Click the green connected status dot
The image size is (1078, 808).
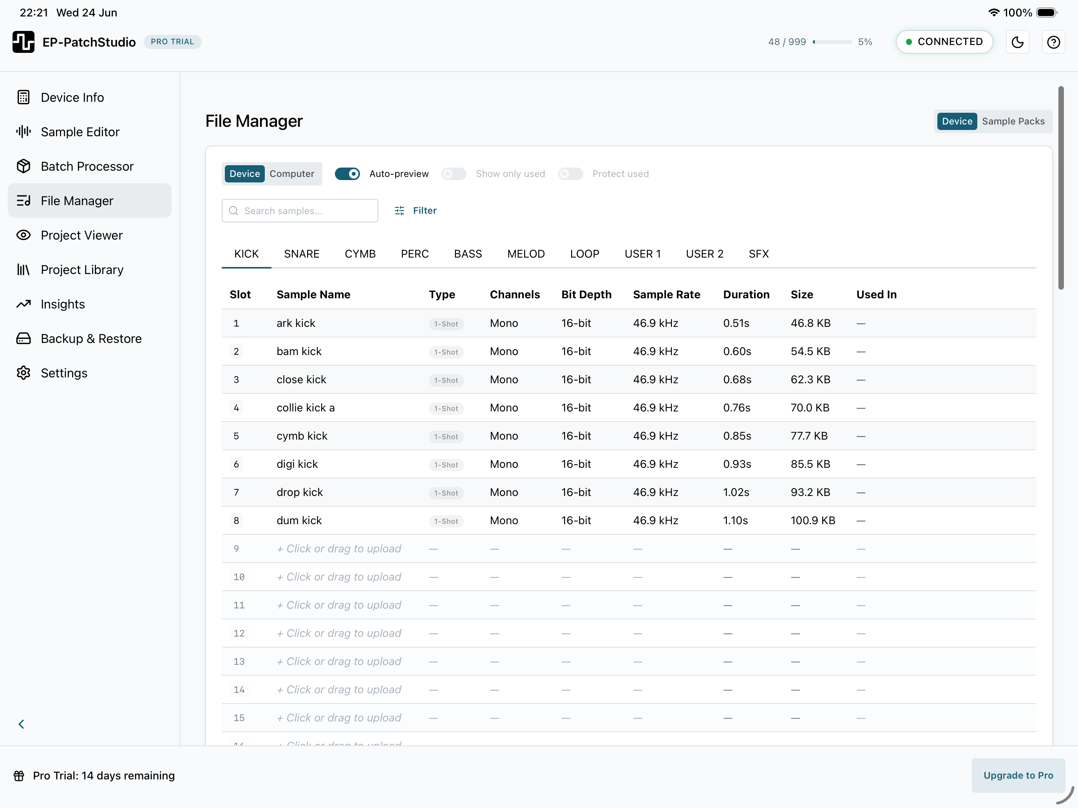pyautogui.click(x=909, y=42)
